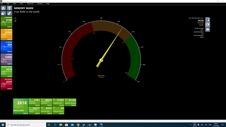Image resolution: width=226 pixels, height=127 pixels.
Task: Open the System Information monitor icon
Action: 9,8
